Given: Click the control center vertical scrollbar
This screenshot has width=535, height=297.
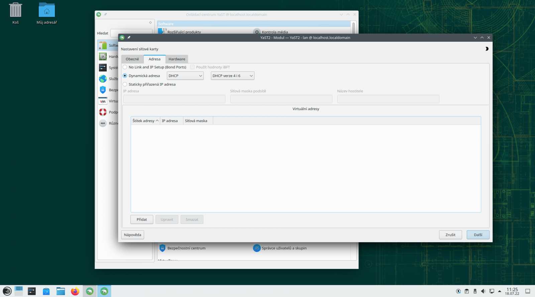Looking at the screenshot, I should click(x=353, y=28).
